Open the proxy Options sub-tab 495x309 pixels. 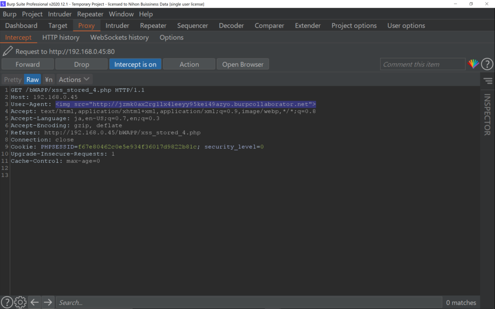(172, 37)
